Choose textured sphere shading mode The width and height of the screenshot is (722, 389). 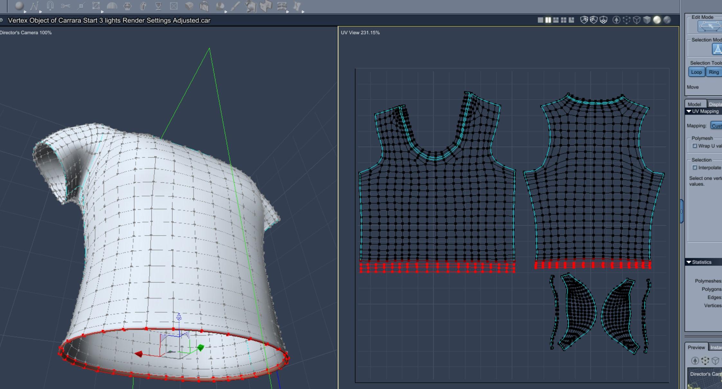[x=667, y=20]
